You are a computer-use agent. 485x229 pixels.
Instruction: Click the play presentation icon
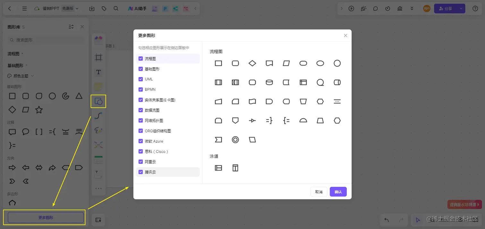[x=351, y=9]
